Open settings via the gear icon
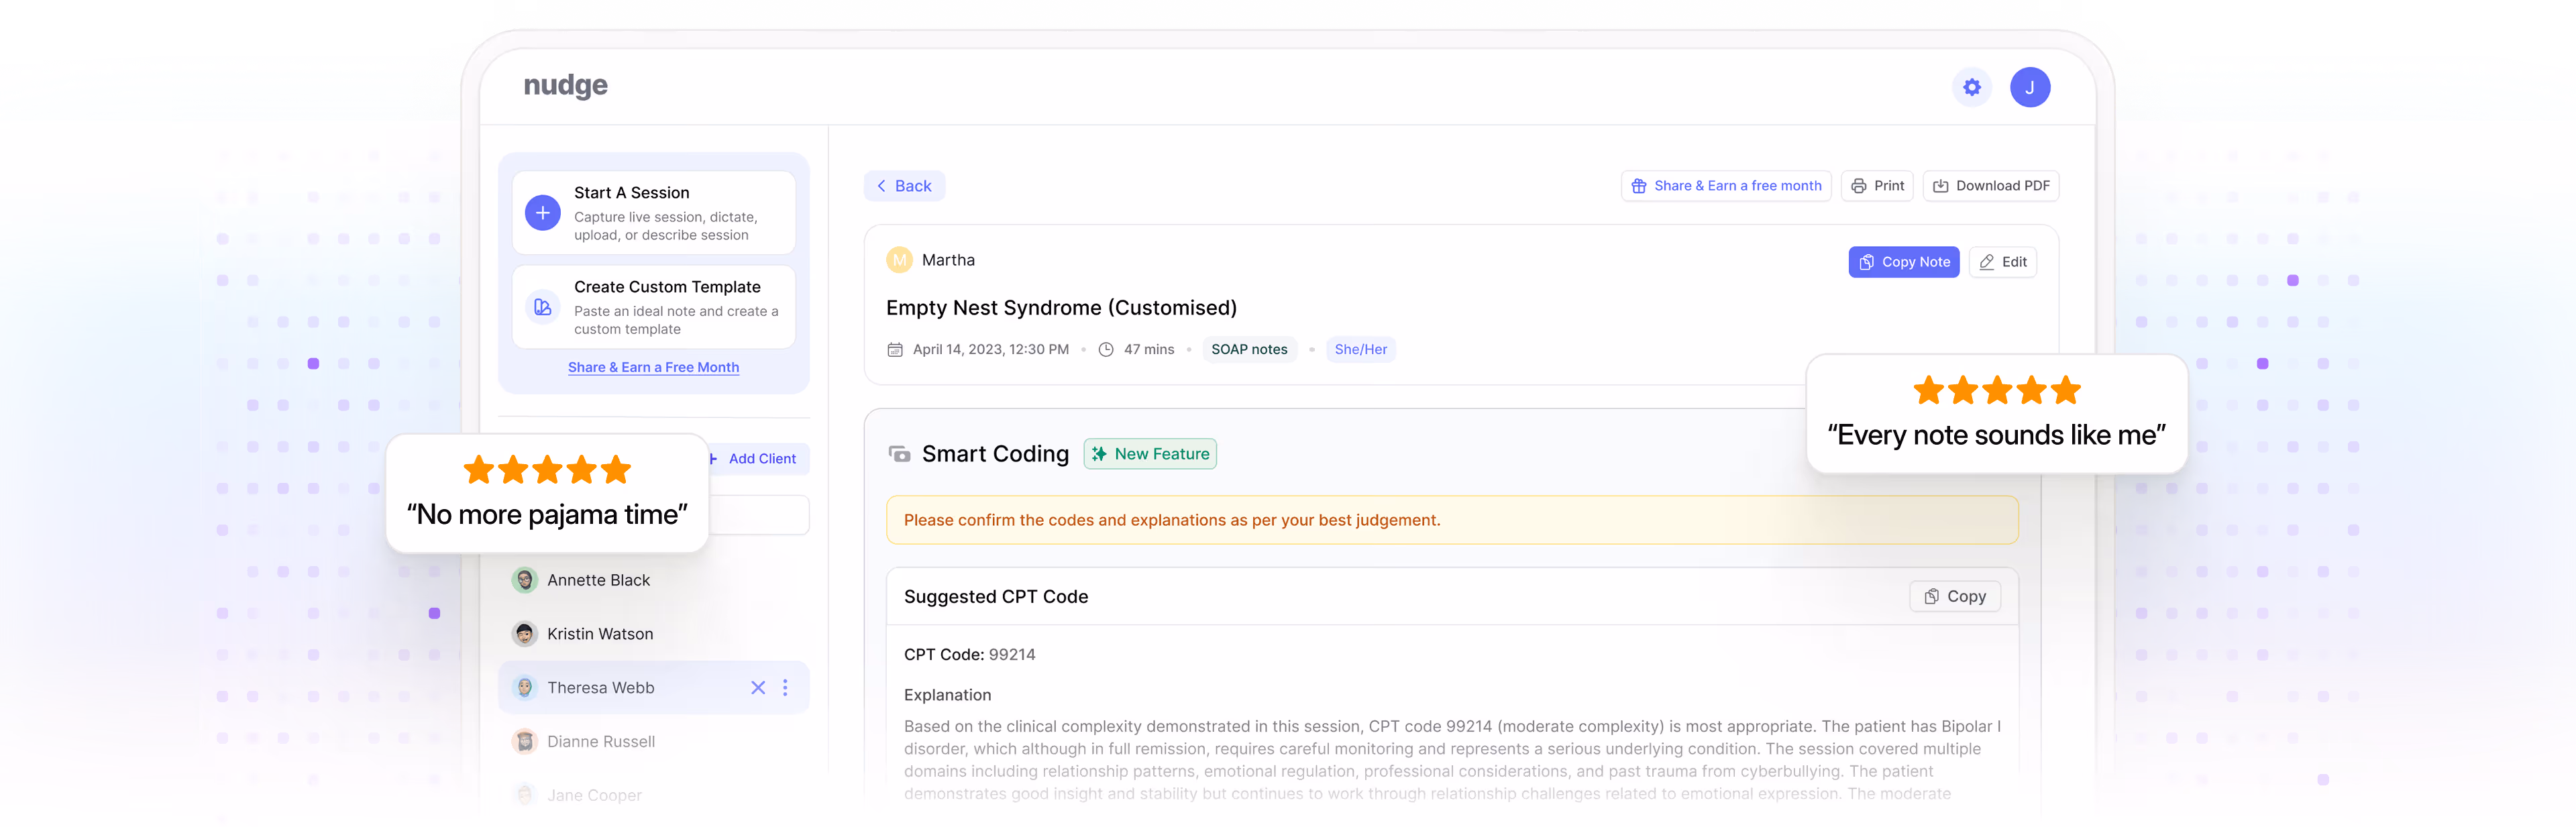 pyautogui.click(x=1971, y=87)
